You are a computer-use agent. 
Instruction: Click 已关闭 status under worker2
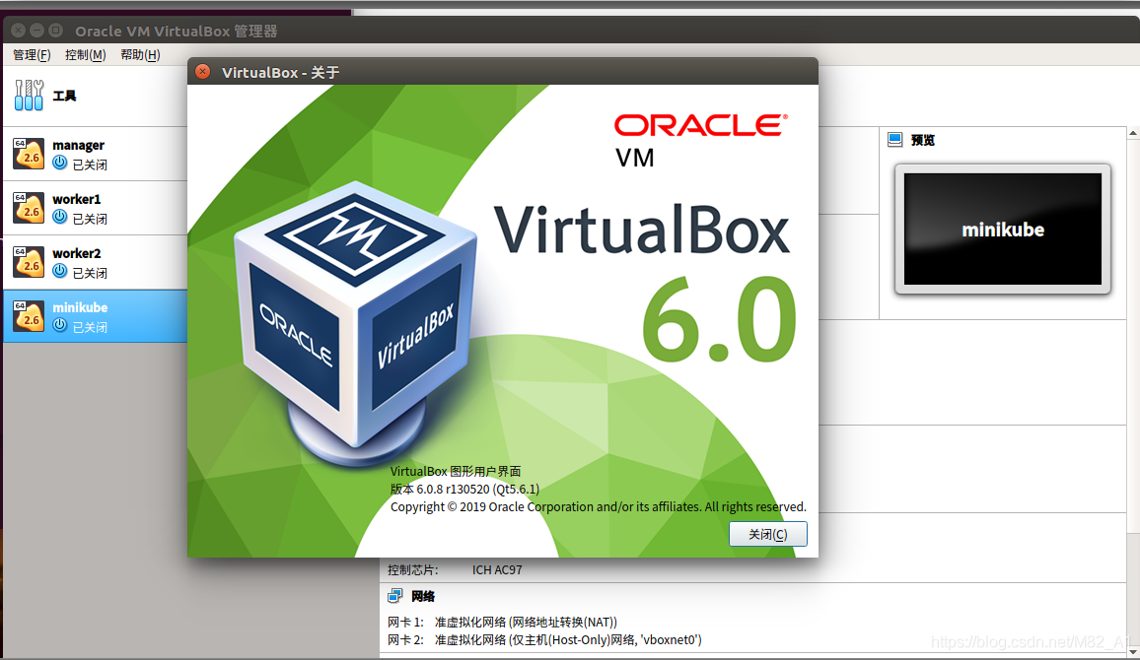click(x=90, y=273)
